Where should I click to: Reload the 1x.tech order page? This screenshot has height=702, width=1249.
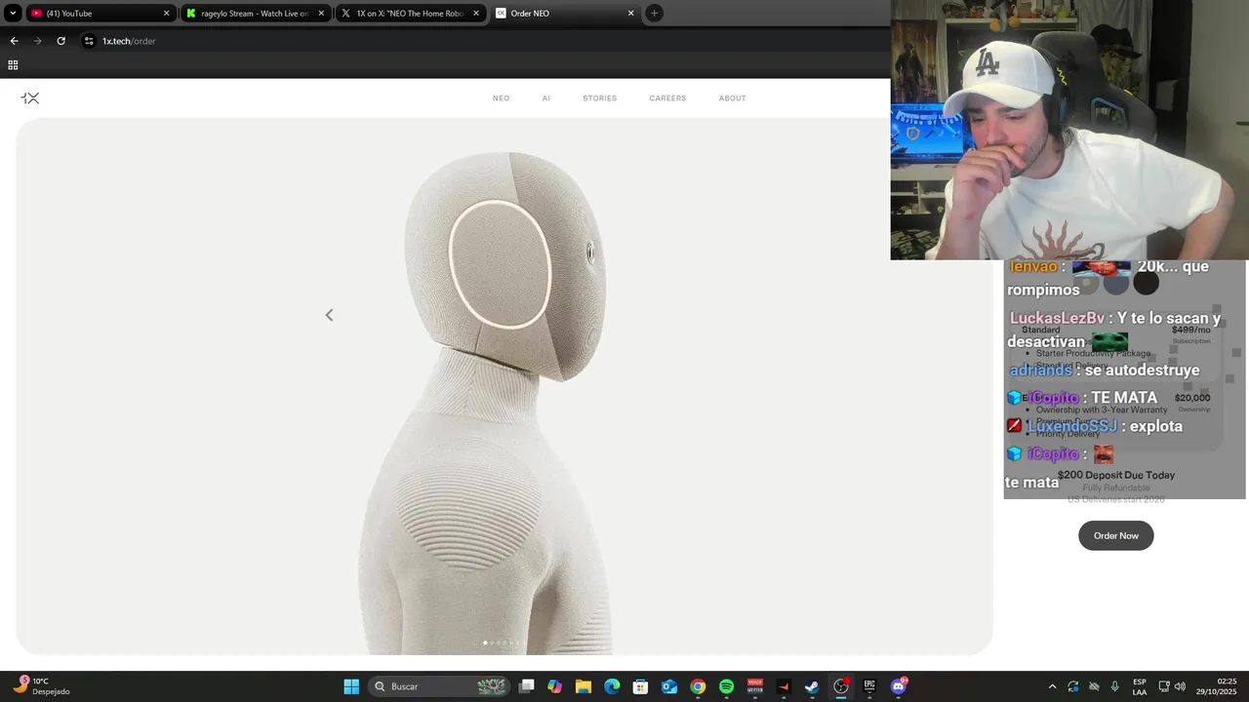click(60, 41)
